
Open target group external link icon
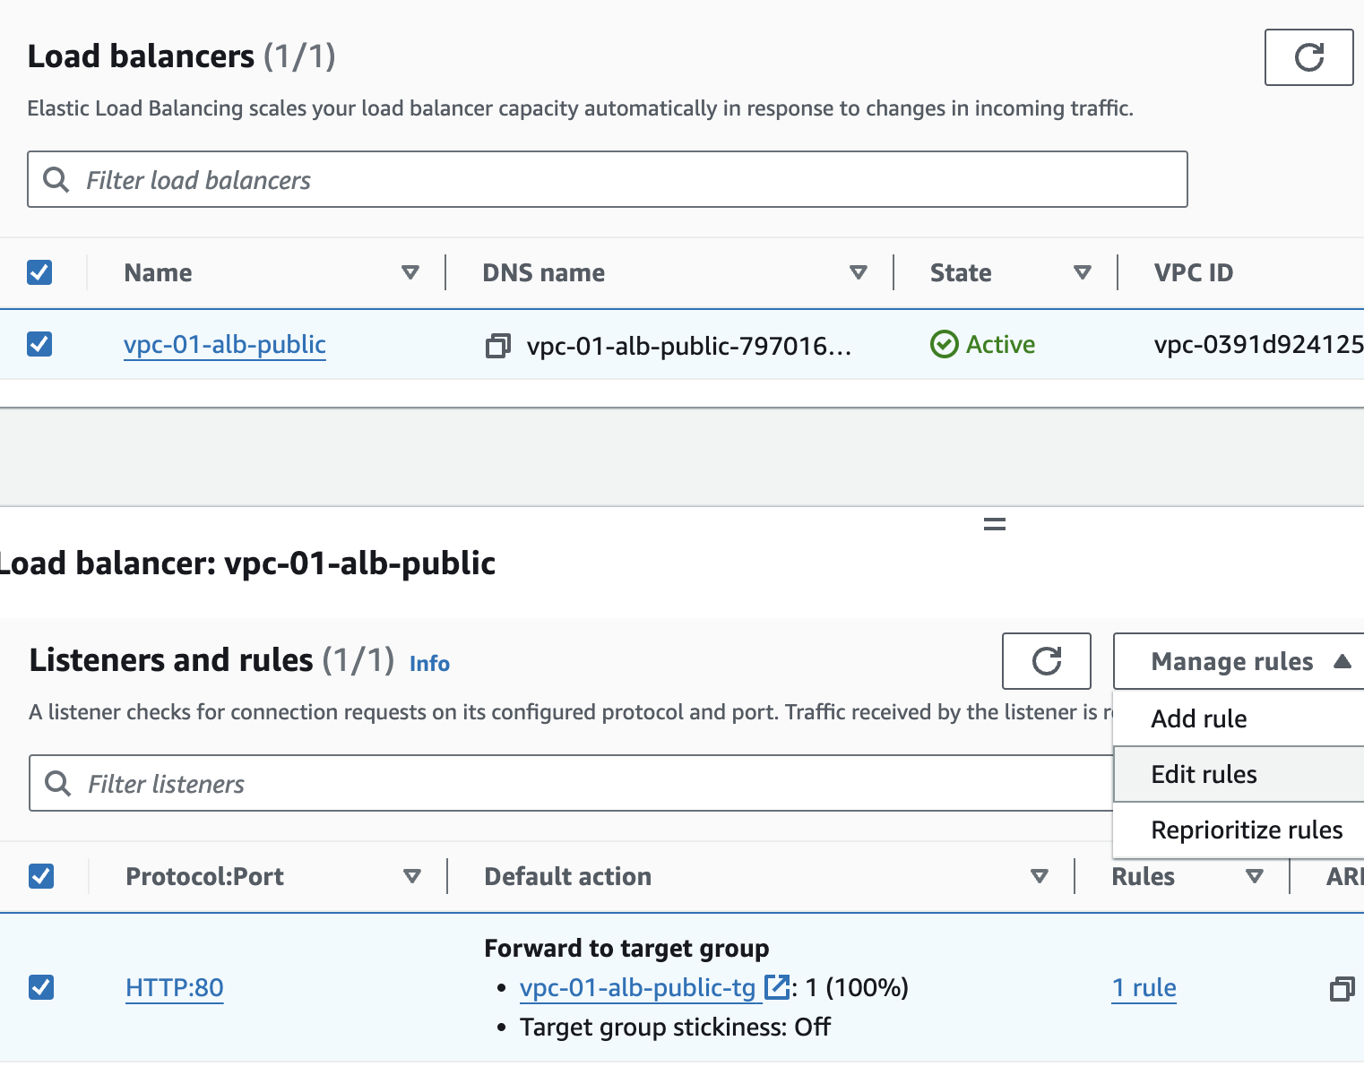click(776, 987)
